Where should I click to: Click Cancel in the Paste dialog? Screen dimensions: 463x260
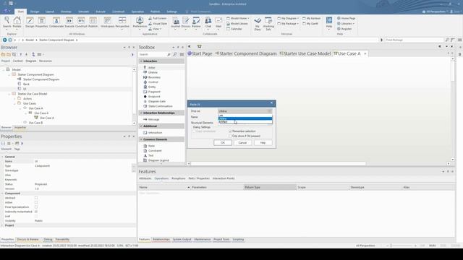pyautogui.click(x=242, y=143)
